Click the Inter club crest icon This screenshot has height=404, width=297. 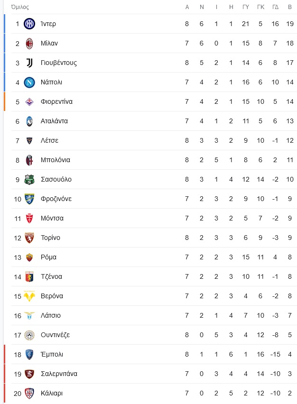pos(29,24)
